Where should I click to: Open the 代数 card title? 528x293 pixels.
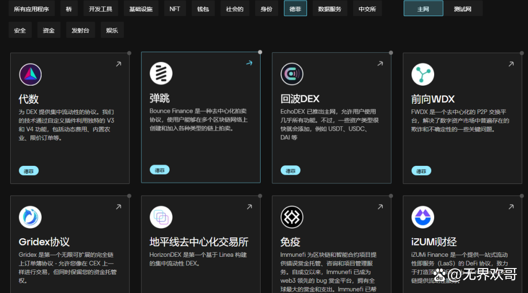29,99
